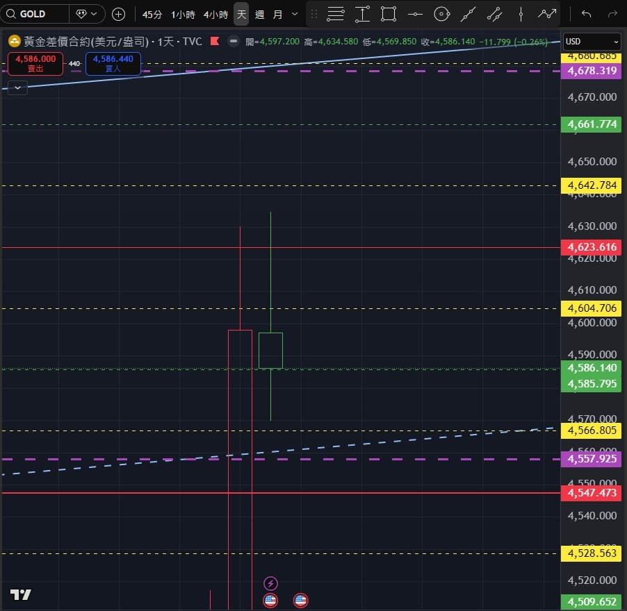Select the price range measure tool
Screen dimensions: 627x611
(x=362, y=15)
